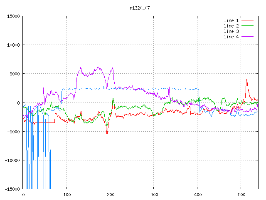Click the 300 x-axis tick label
The height and width of the screenshot is (200, 266).
[x=154, y=195]
